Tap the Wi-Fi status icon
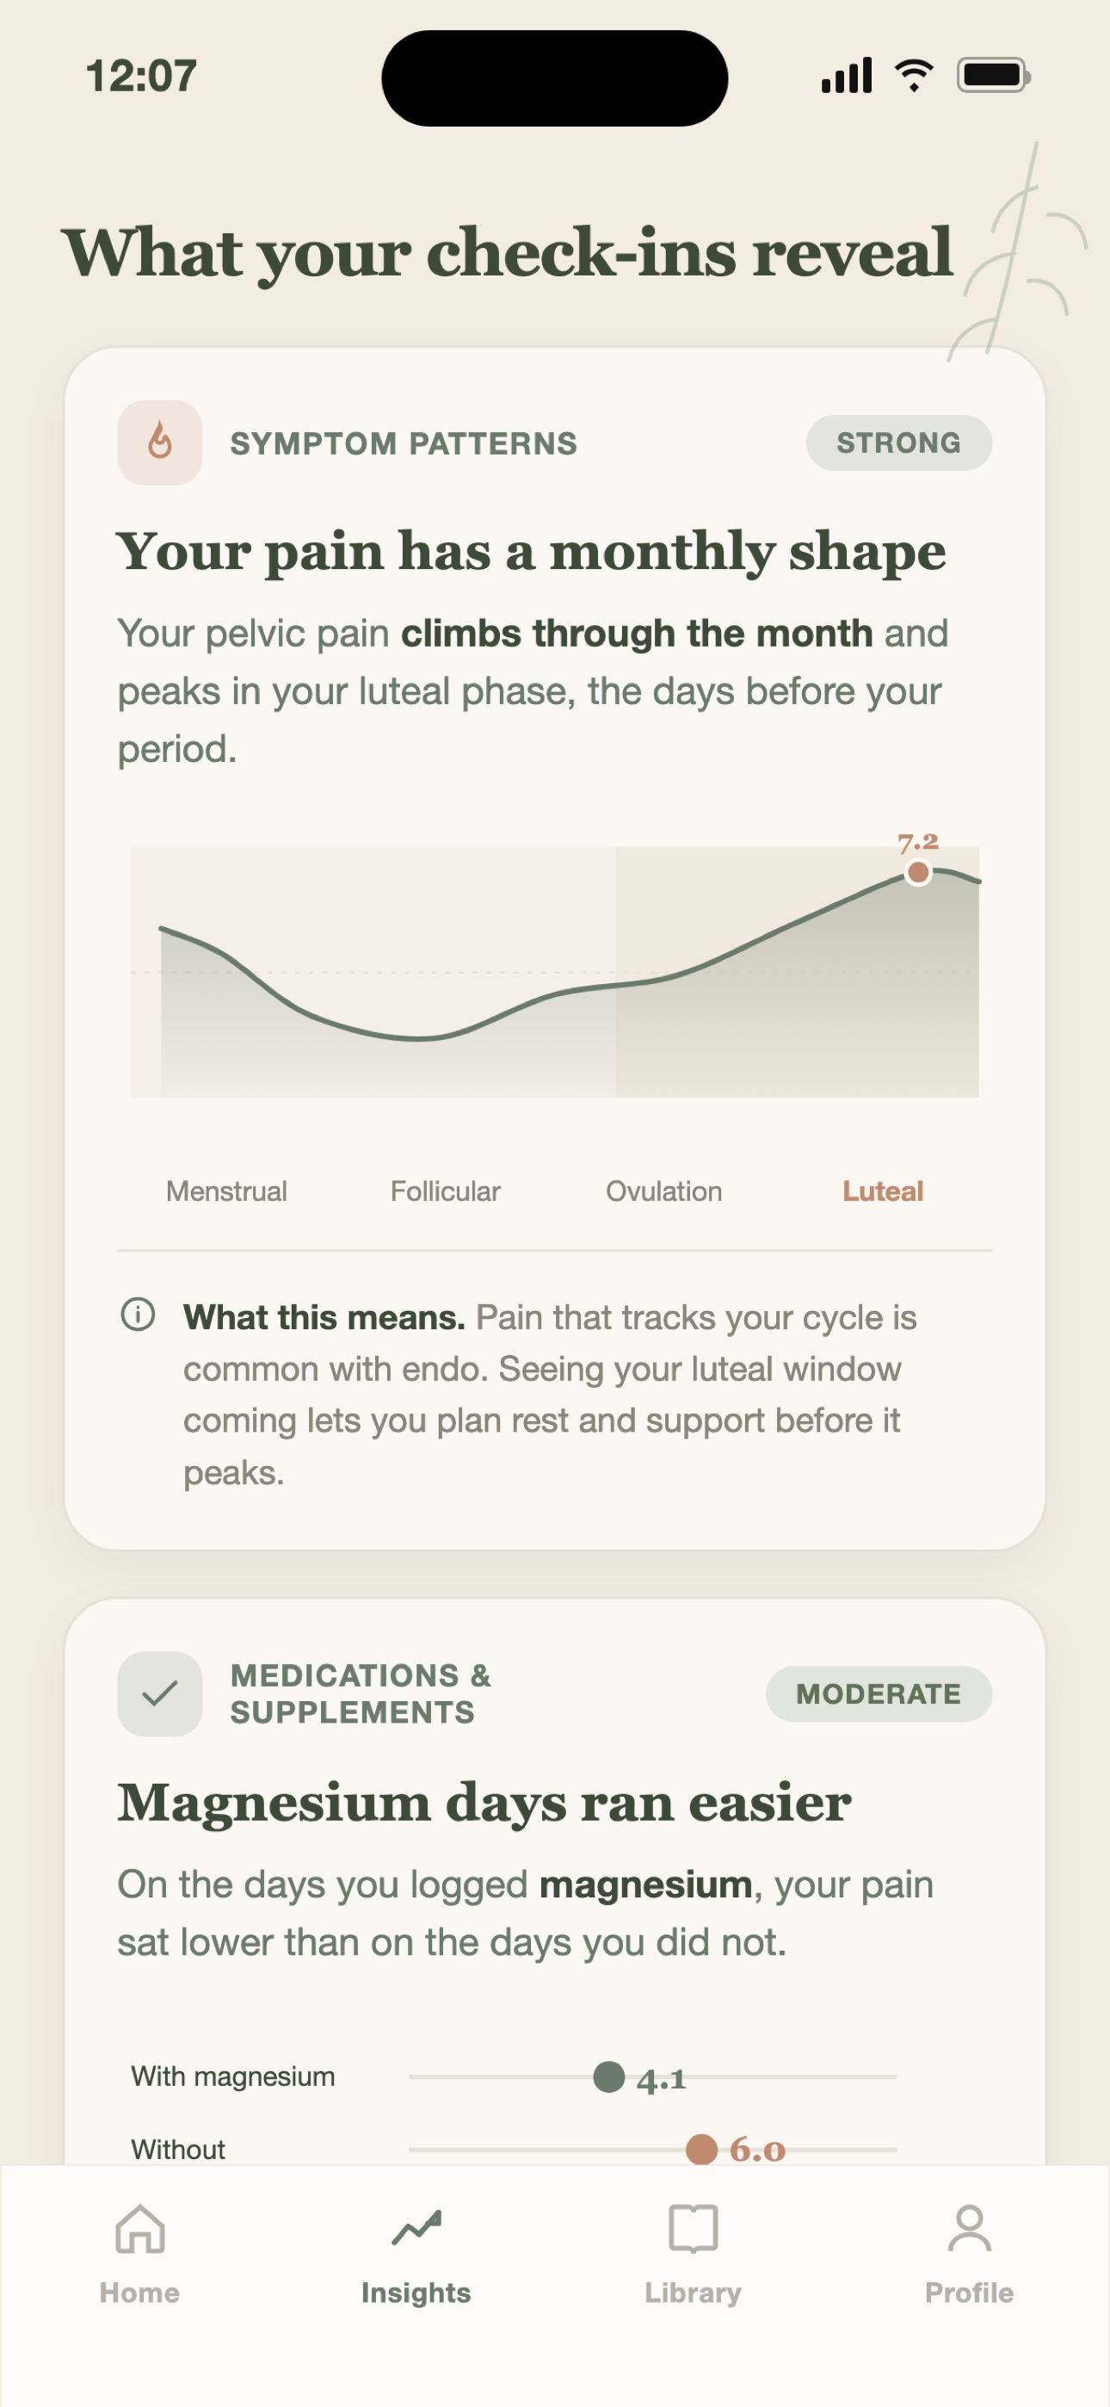Image resolution: width=1110 pixels, height=2407 pixels. [x=914, y=75]
